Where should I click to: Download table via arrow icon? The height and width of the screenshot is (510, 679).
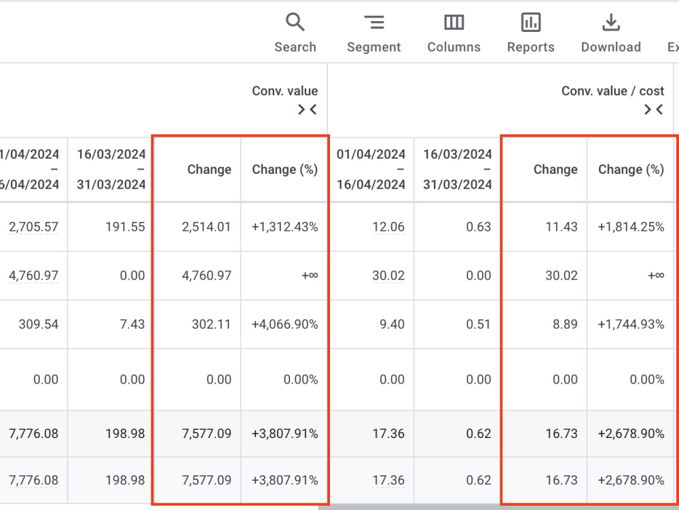[610, 22]
